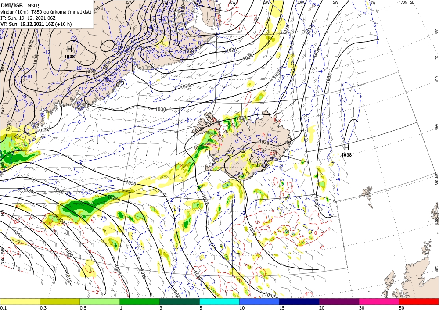Click the yellow 0.1–0.3 legend swatch
Viewport: 439px width, 311px height.
[20, 301]
